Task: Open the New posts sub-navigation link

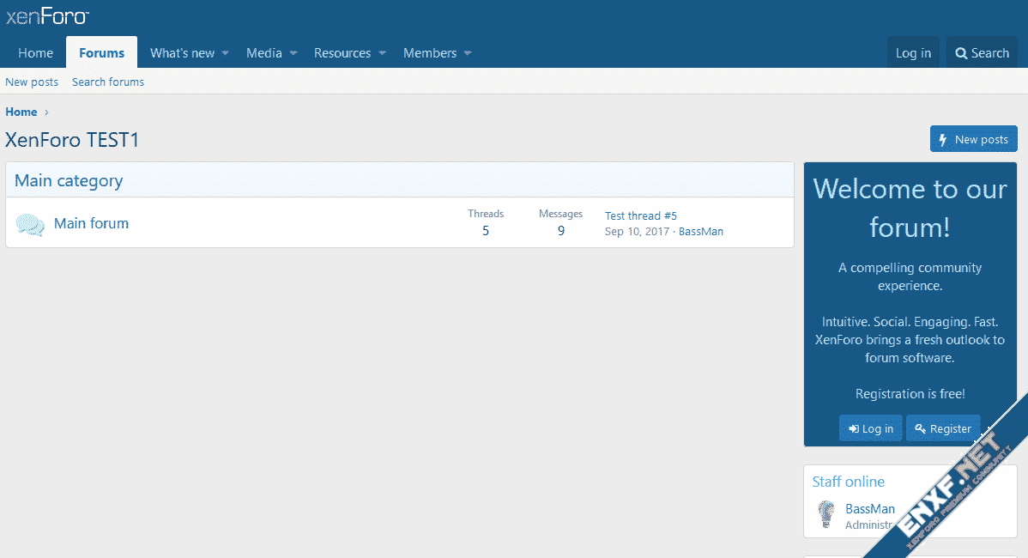Action: pos(32,82)
